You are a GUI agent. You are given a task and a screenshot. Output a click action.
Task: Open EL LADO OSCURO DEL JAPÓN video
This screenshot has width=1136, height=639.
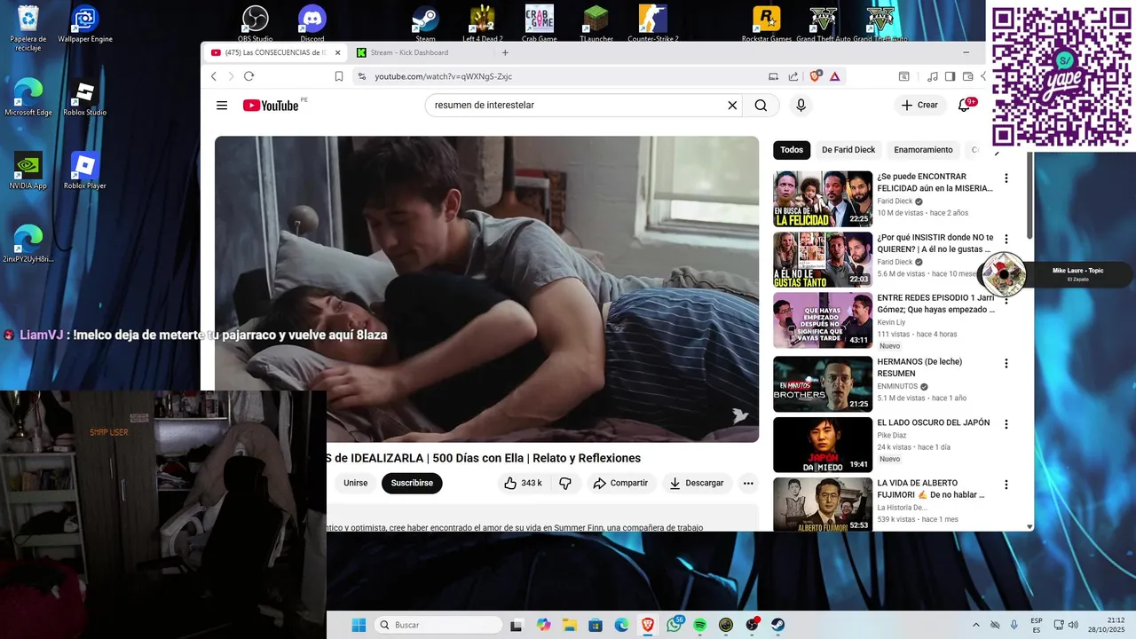(823, 445)
